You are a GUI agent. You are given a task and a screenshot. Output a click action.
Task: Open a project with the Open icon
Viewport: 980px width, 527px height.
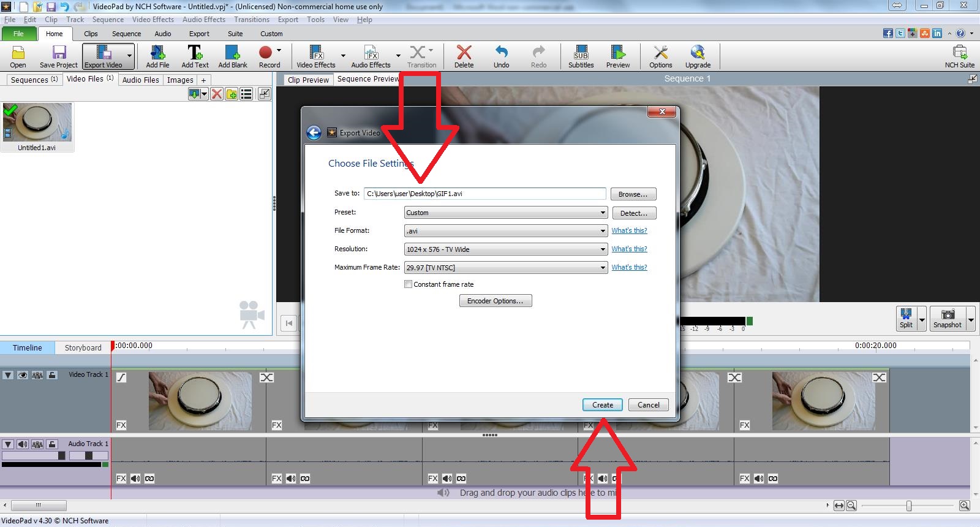pos(18,56)
